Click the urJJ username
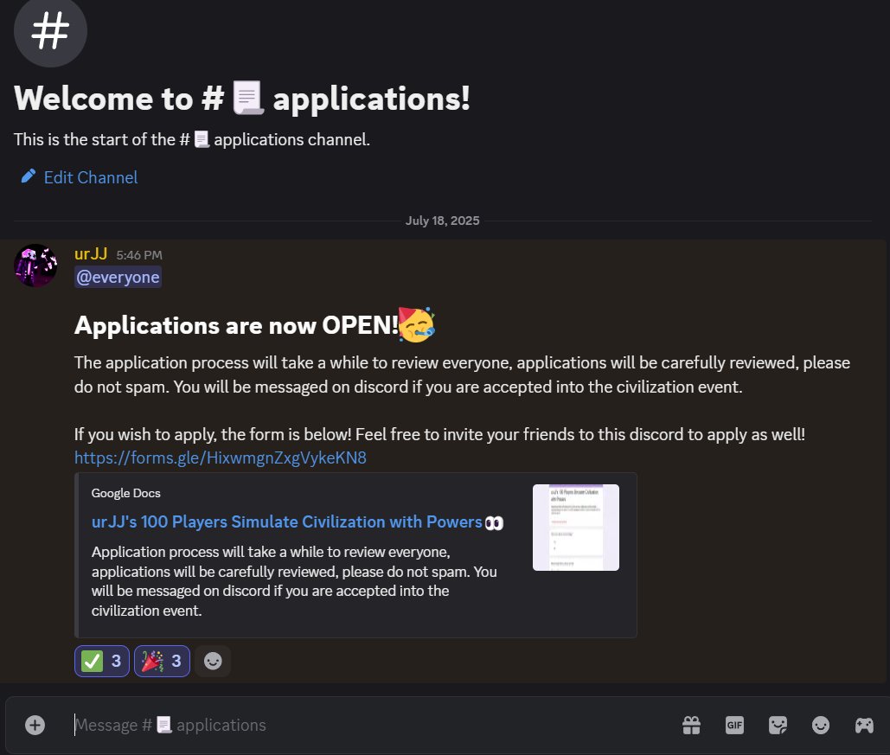The width and height of the screenshot is (890, 755). click(x=91, y=253)
